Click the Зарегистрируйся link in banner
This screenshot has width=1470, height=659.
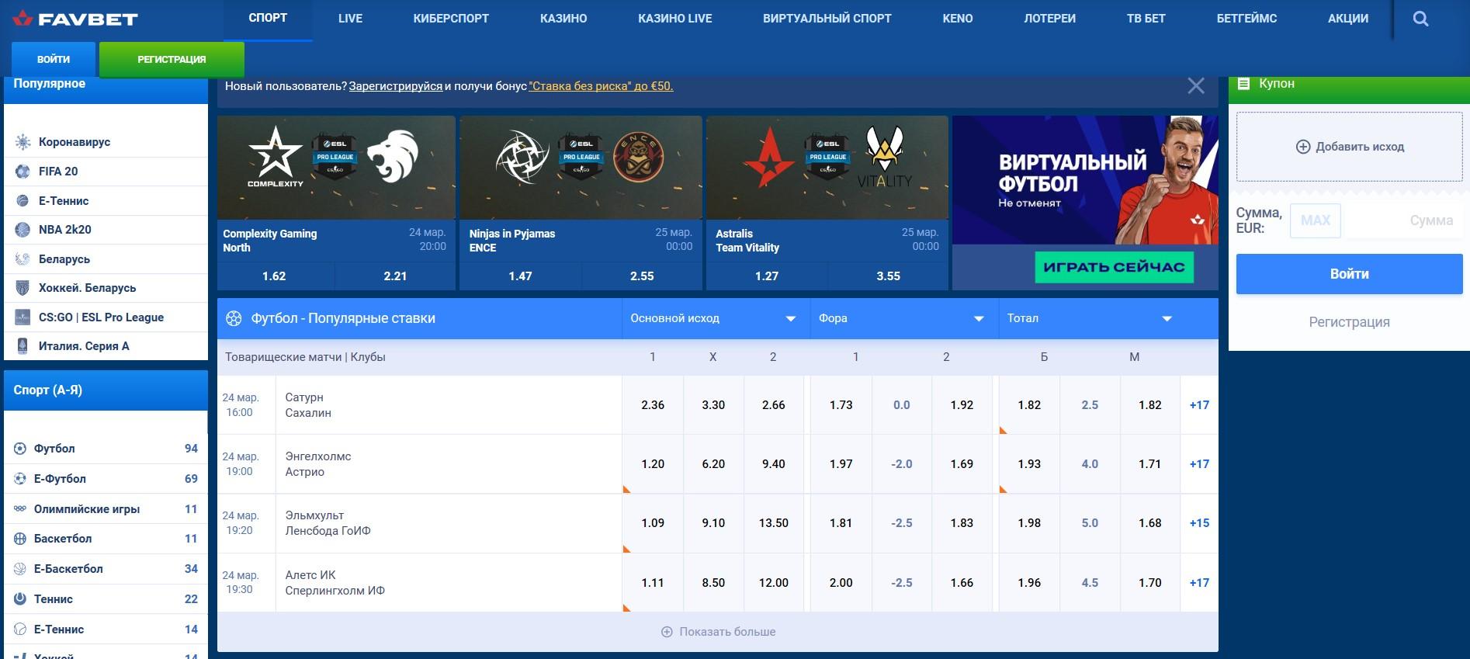395,86
